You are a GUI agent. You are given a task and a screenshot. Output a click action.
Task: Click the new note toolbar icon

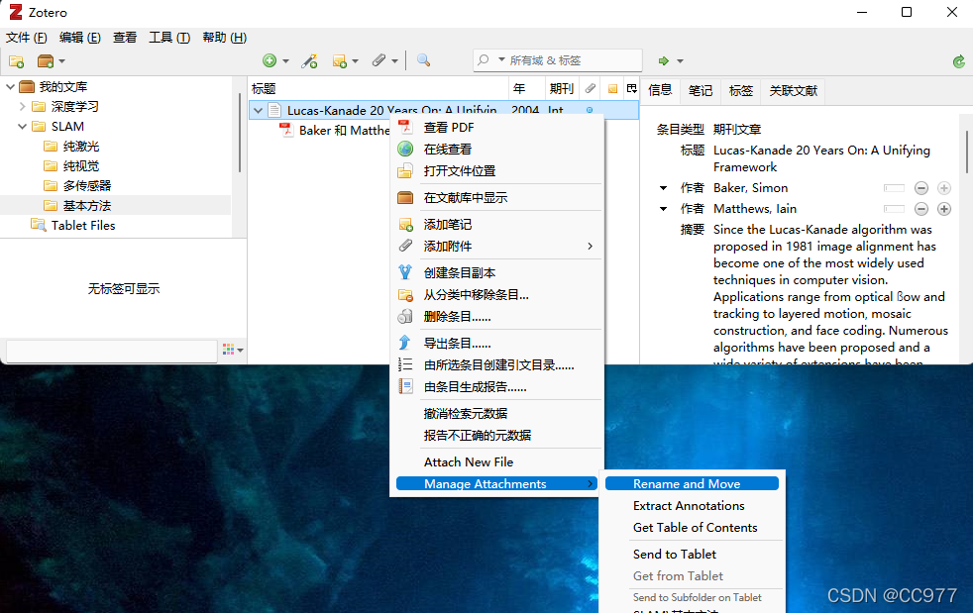coord(340,60)
